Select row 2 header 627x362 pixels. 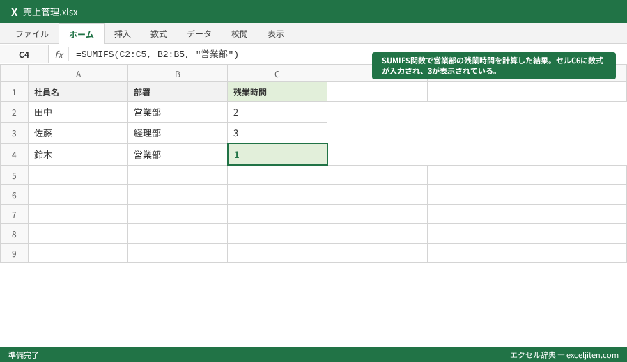pos(14,112)
